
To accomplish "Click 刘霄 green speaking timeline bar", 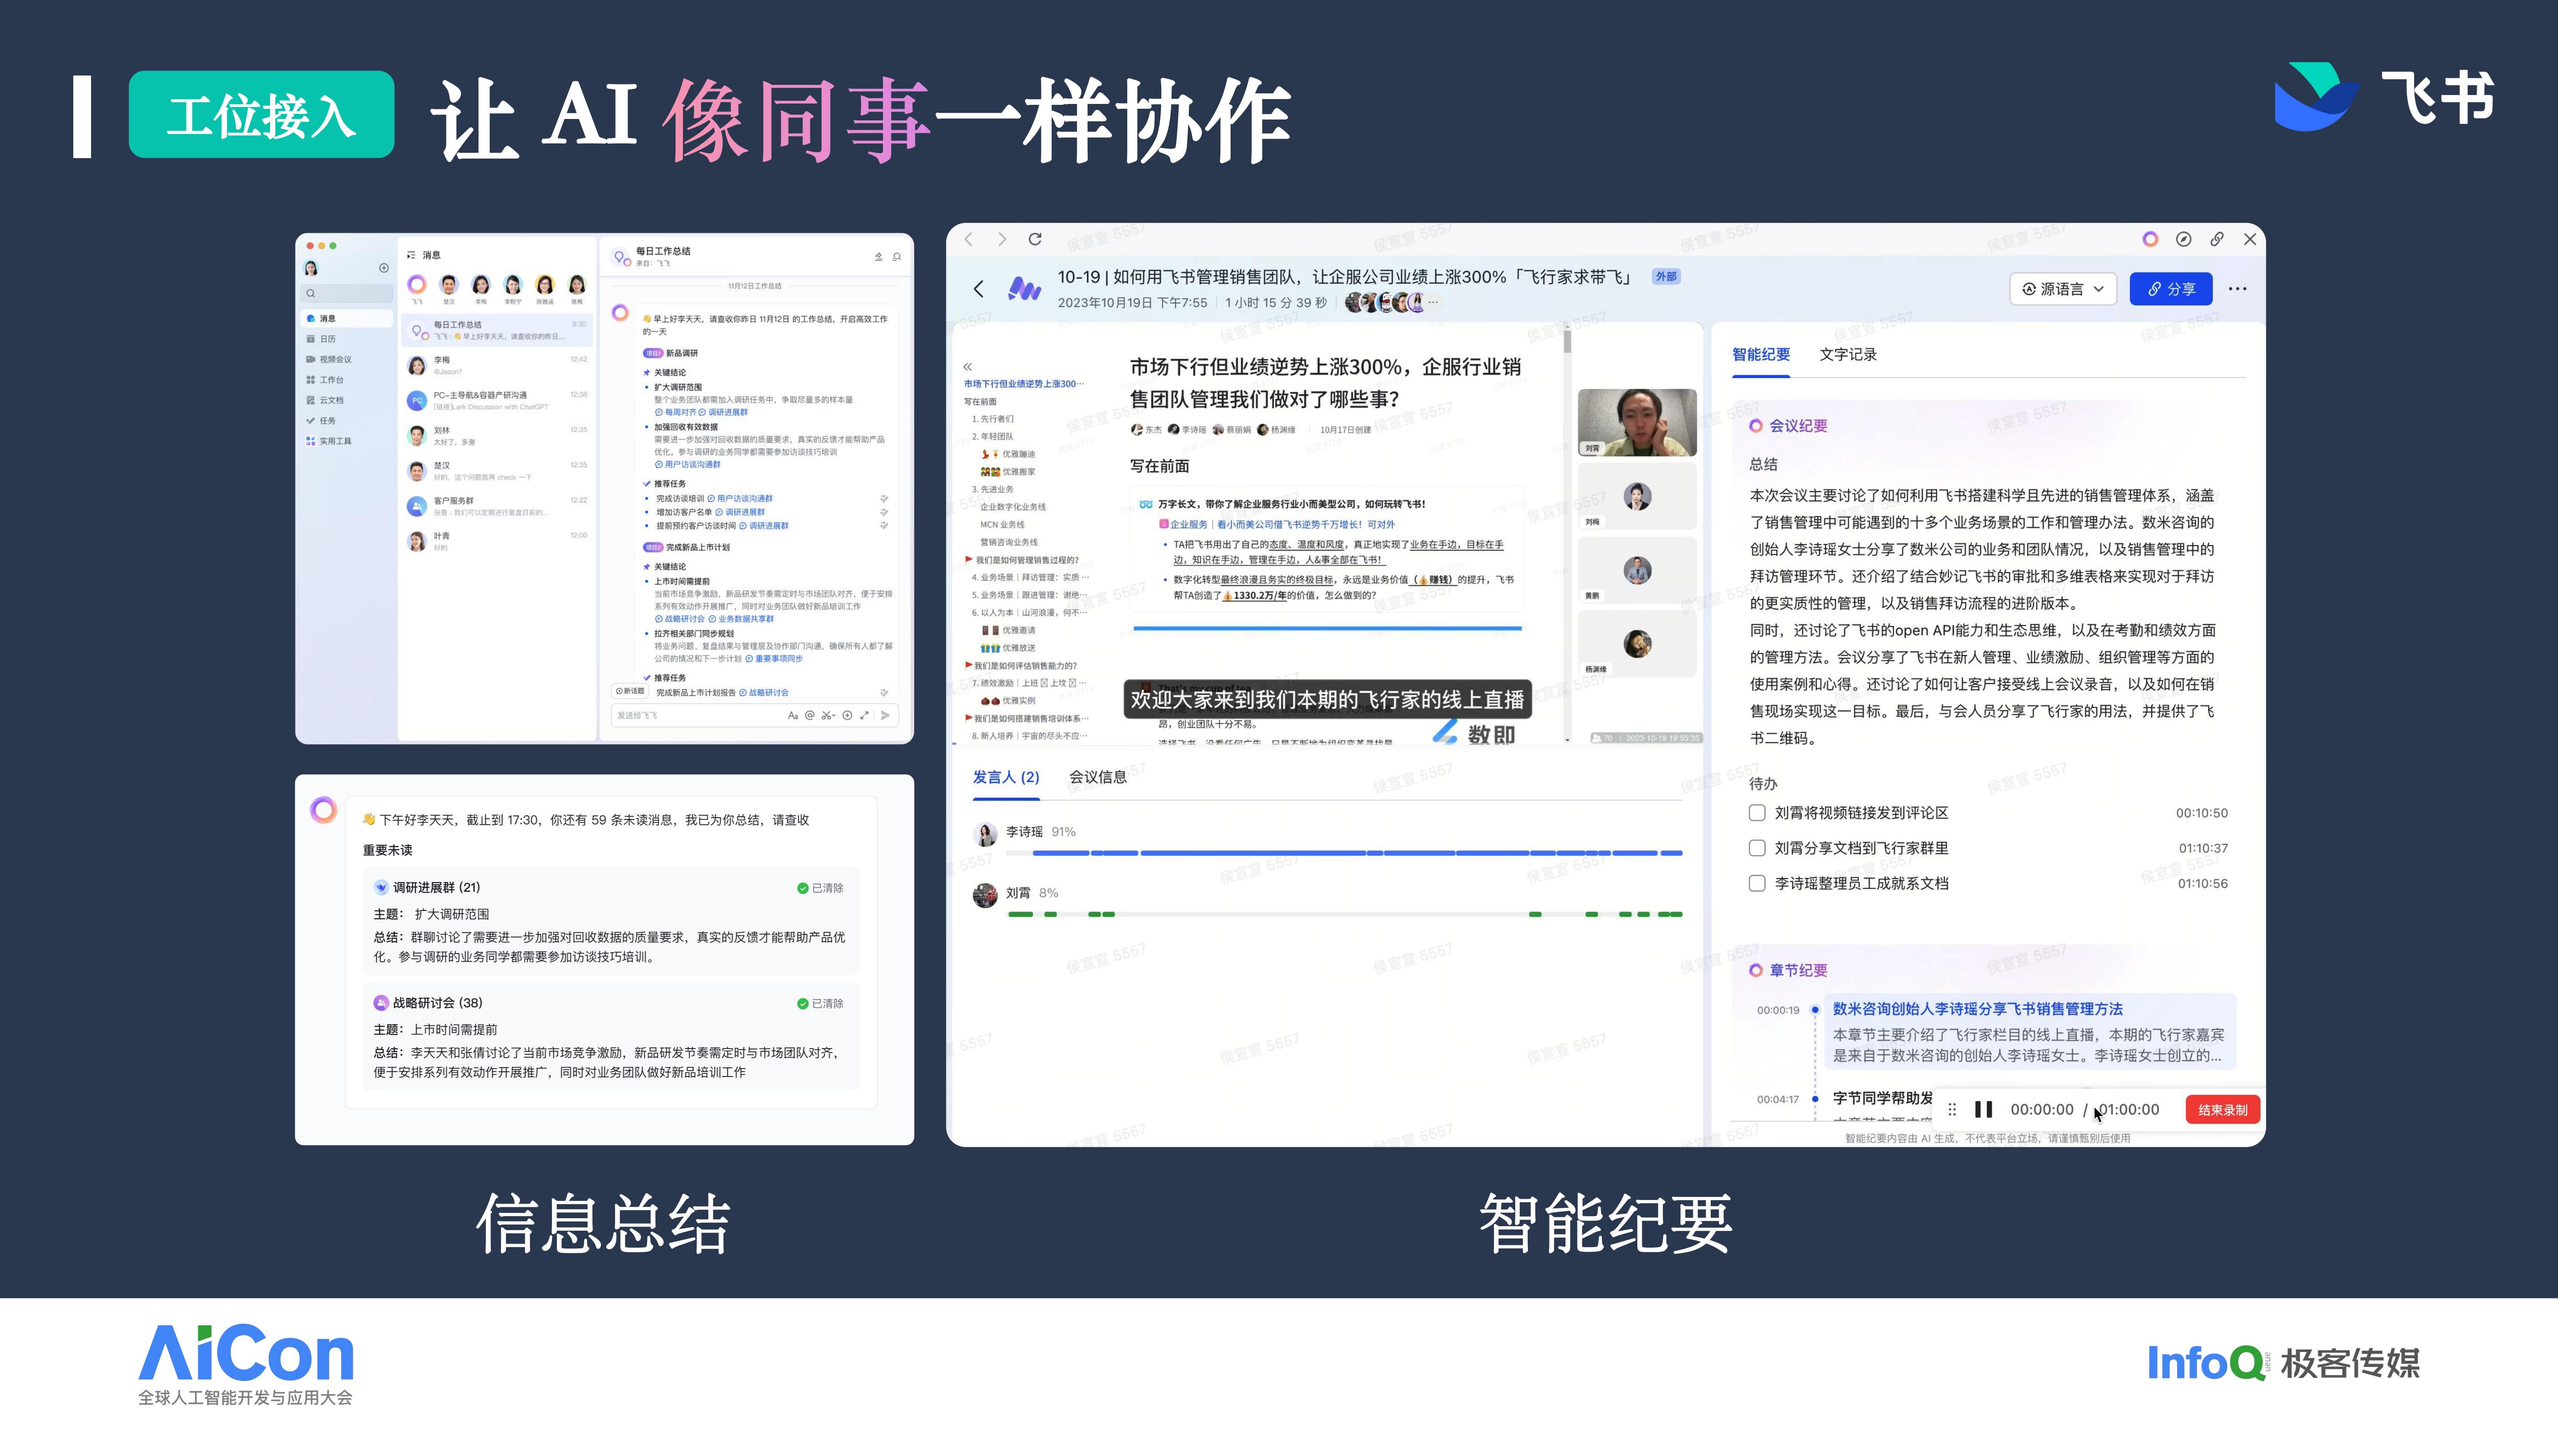I will 1345,914.
